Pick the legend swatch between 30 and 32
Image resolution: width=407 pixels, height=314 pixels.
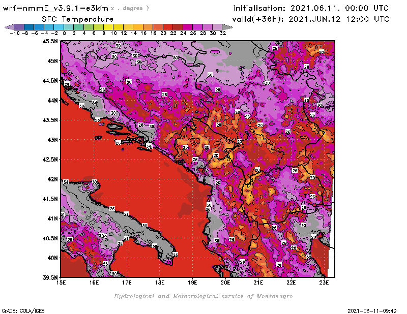click(218, 27)
